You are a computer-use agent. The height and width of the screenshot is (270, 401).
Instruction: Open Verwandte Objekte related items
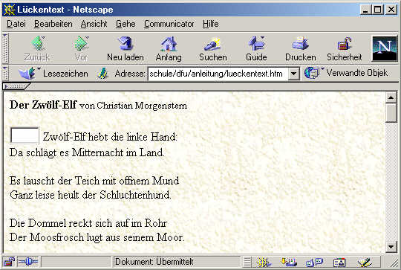click(x=346, y=73)
